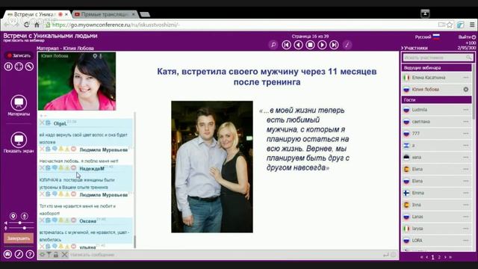Open gear settings for Юлия Лобова
478x269 pixels.
(x=466, y=90)
